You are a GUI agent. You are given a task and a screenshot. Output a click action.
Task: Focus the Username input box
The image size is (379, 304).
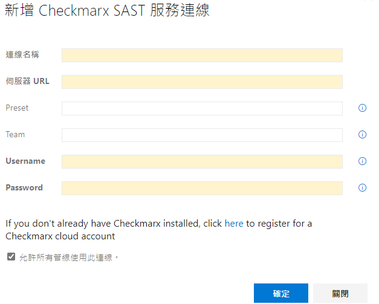pos(202,161)
